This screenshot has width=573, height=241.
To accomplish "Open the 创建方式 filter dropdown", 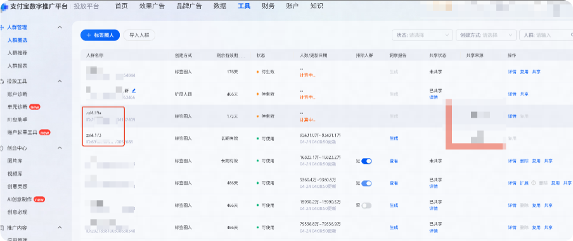I will 486,35.
